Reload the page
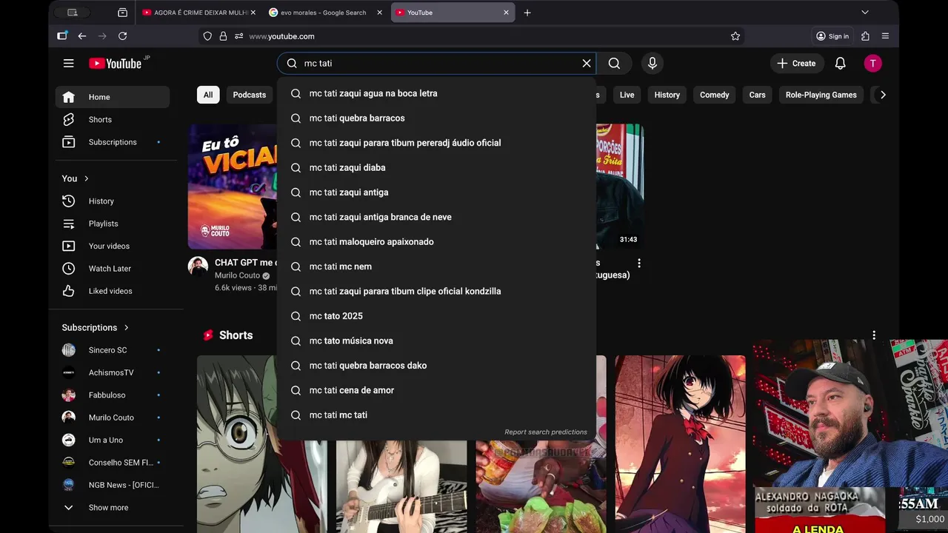This screenshot has width=948, height=533. pos(122,36)
